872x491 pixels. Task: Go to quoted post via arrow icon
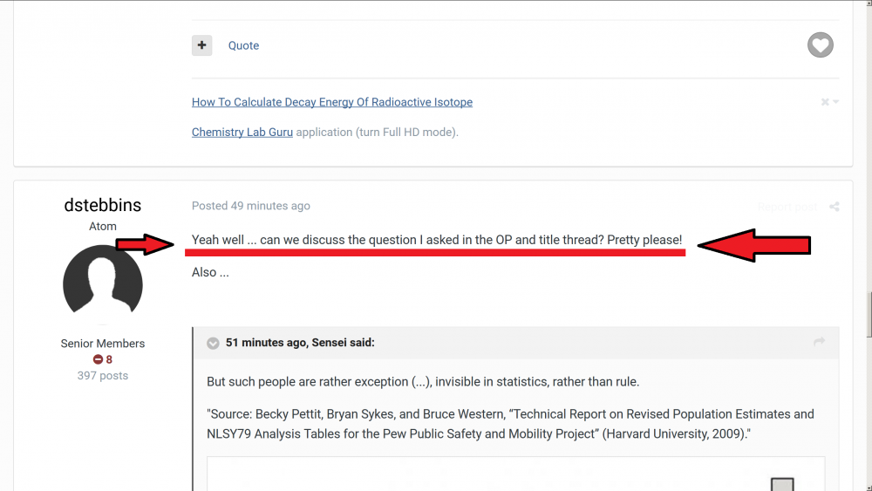[819, 343]
